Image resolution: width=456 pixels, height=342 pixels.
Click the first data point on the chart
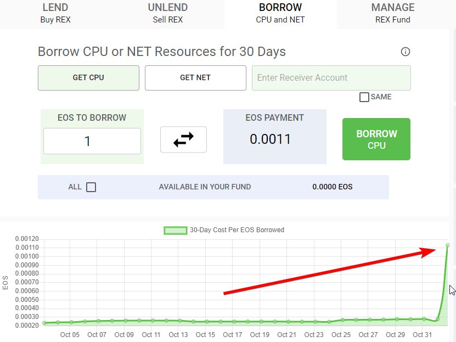[x=44, y=323]
